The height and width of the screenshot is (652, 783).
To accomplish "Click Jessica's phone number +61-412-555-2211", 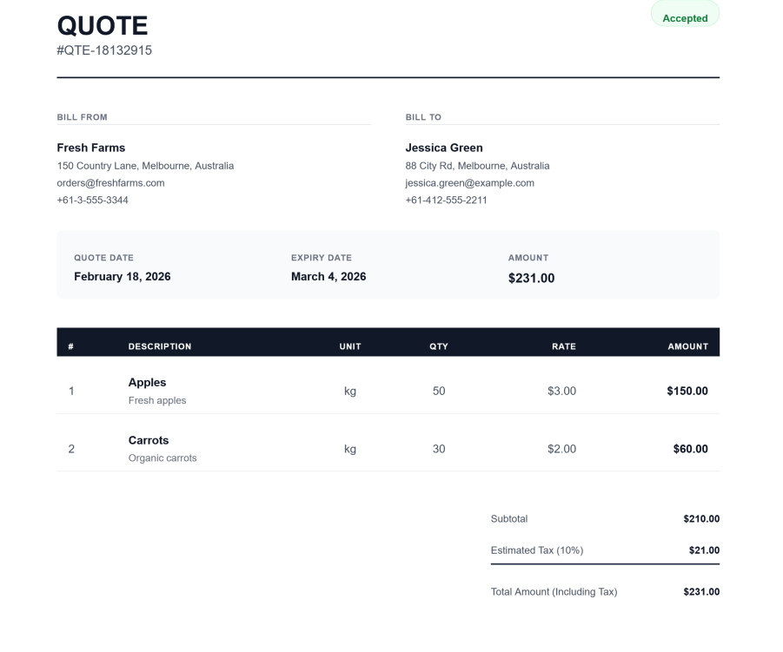I will click(x=446, y=201).
